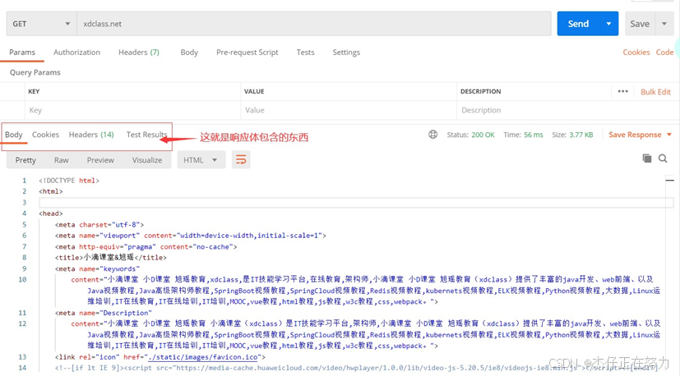Click the meta name="viewport" line
Screen dimensions: 680x376
[x=191, y=236]
